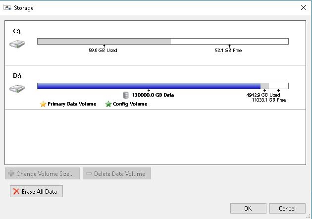Click the gray used portion of C:\ bar

click(x=104, y=42)
